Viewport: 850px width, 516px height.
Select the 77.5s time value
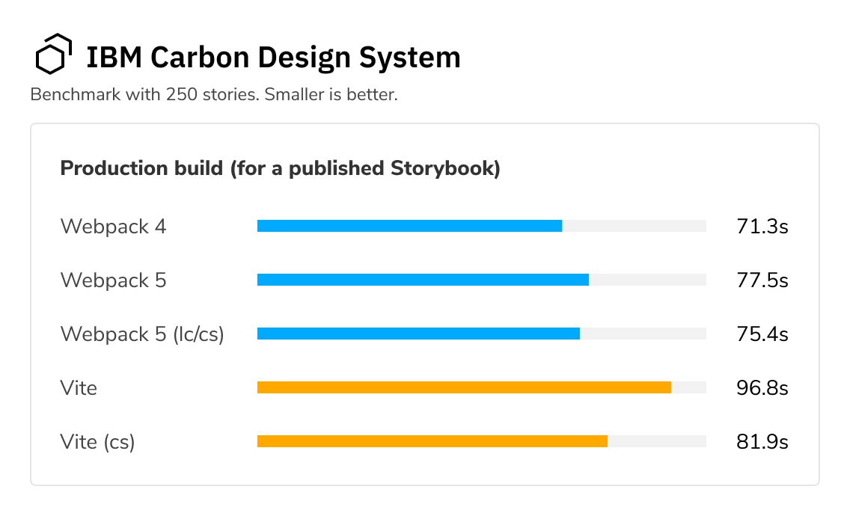(x=762, y=280)
